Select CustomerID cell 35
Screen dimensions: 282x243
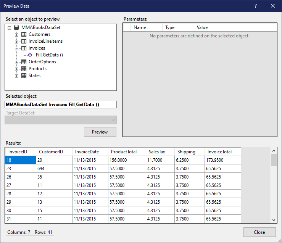[54, 177]
